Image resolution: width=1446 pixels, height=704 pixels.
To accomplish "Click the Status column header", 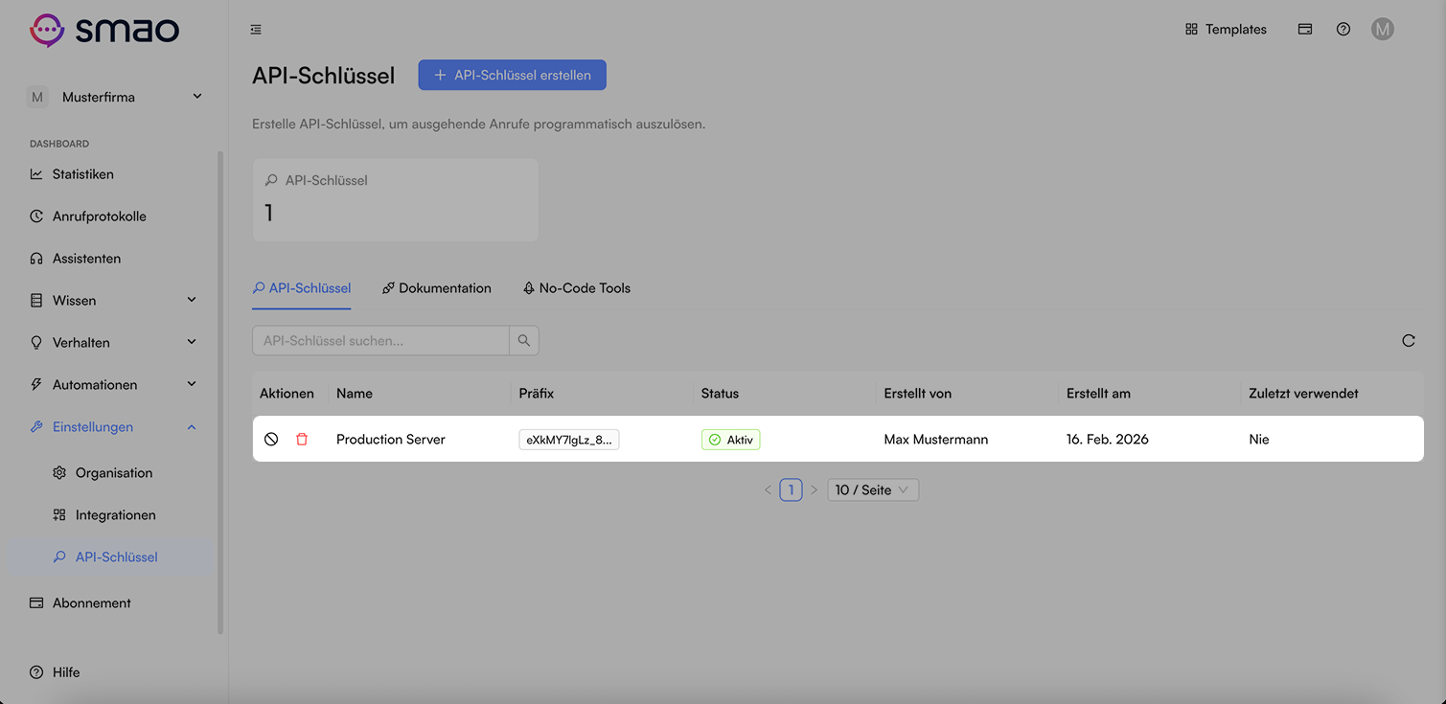I will [x=720, y=394].
